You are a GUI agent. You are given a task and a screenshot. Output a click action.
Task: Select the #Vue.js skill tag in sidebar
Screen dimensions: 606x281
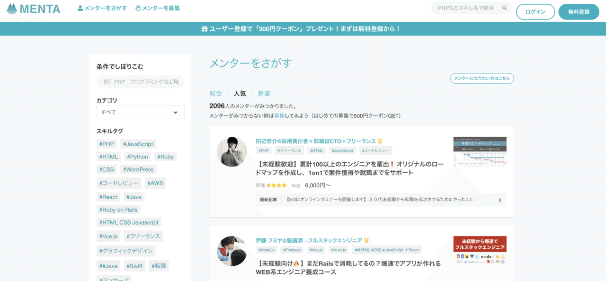point(108,236)
